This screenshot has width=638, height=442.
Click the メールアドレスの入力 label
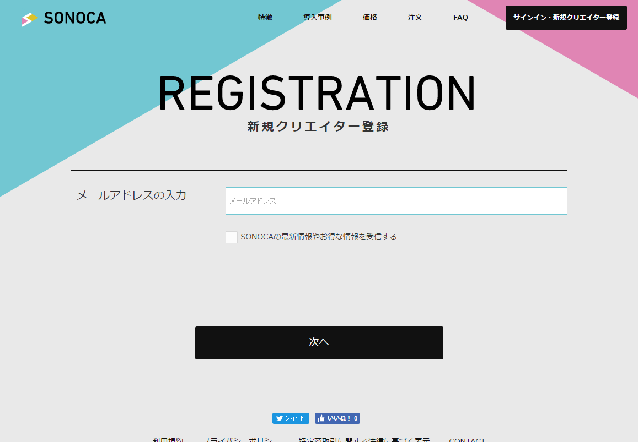tap(131, 195)
